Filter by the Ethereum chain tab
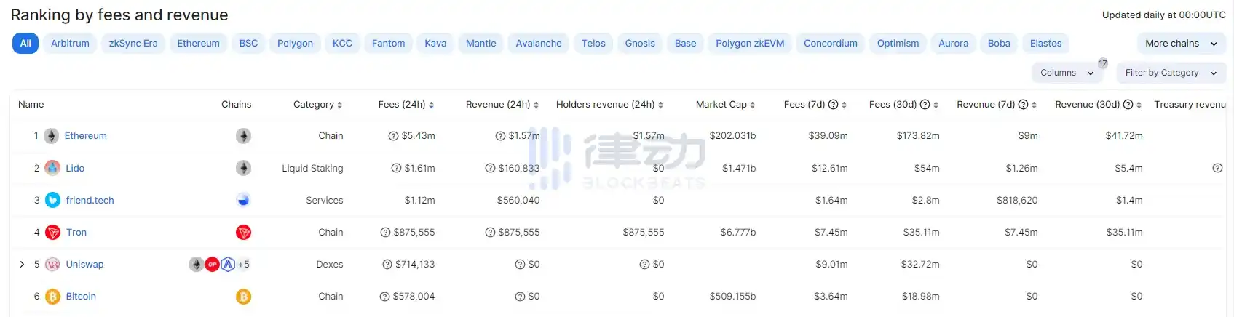 coord(198,44)
